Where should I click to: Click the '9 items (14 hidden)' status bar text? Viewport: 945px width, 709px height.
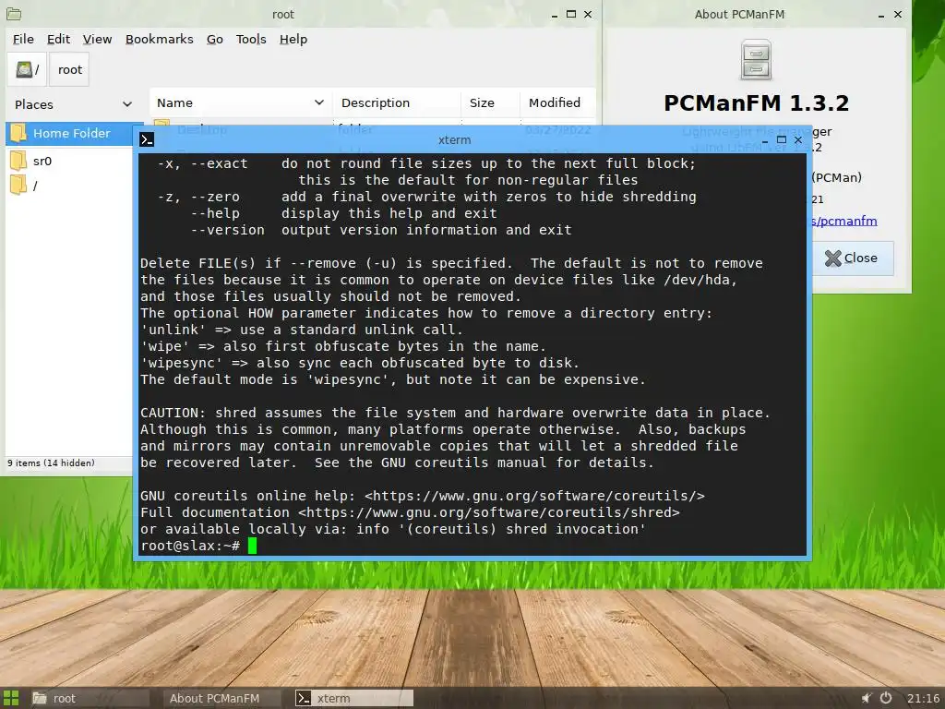coord(52,463)
